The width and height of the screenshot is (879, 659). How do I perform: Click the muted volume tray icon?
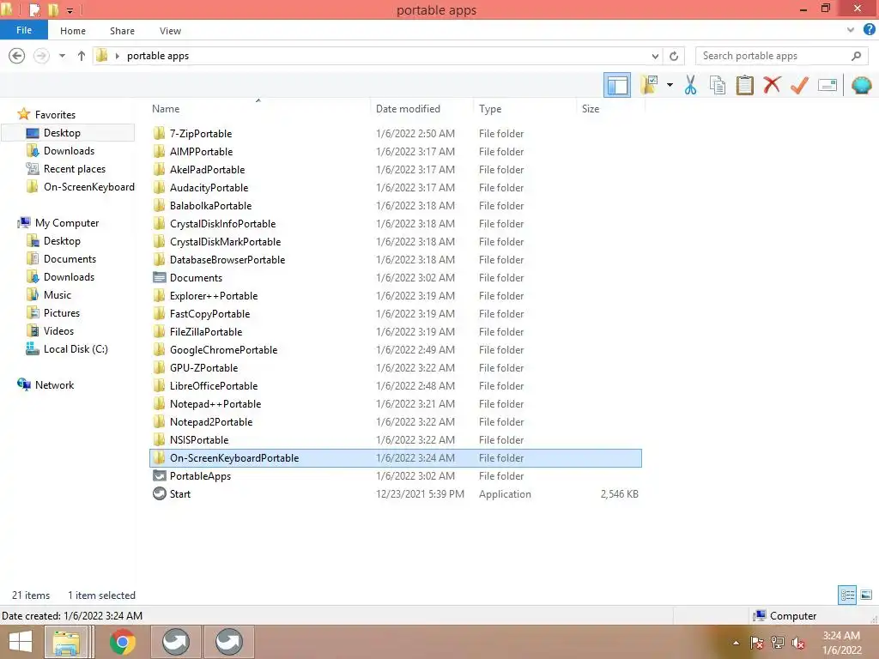click(797, 643)
